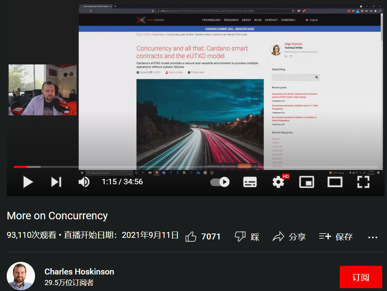Open the English language selector
The height and width of the screenshot is (291, 387).
coord(312,20)
